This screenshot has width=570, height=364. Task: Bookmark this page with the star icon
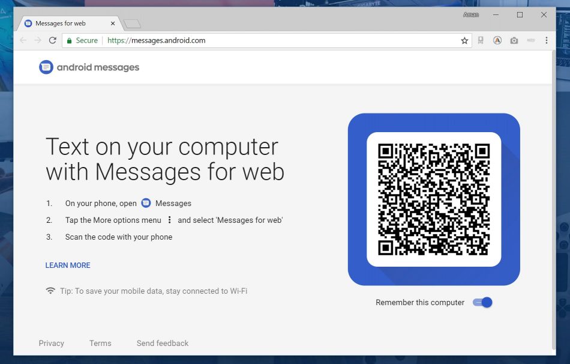(464, 40)
